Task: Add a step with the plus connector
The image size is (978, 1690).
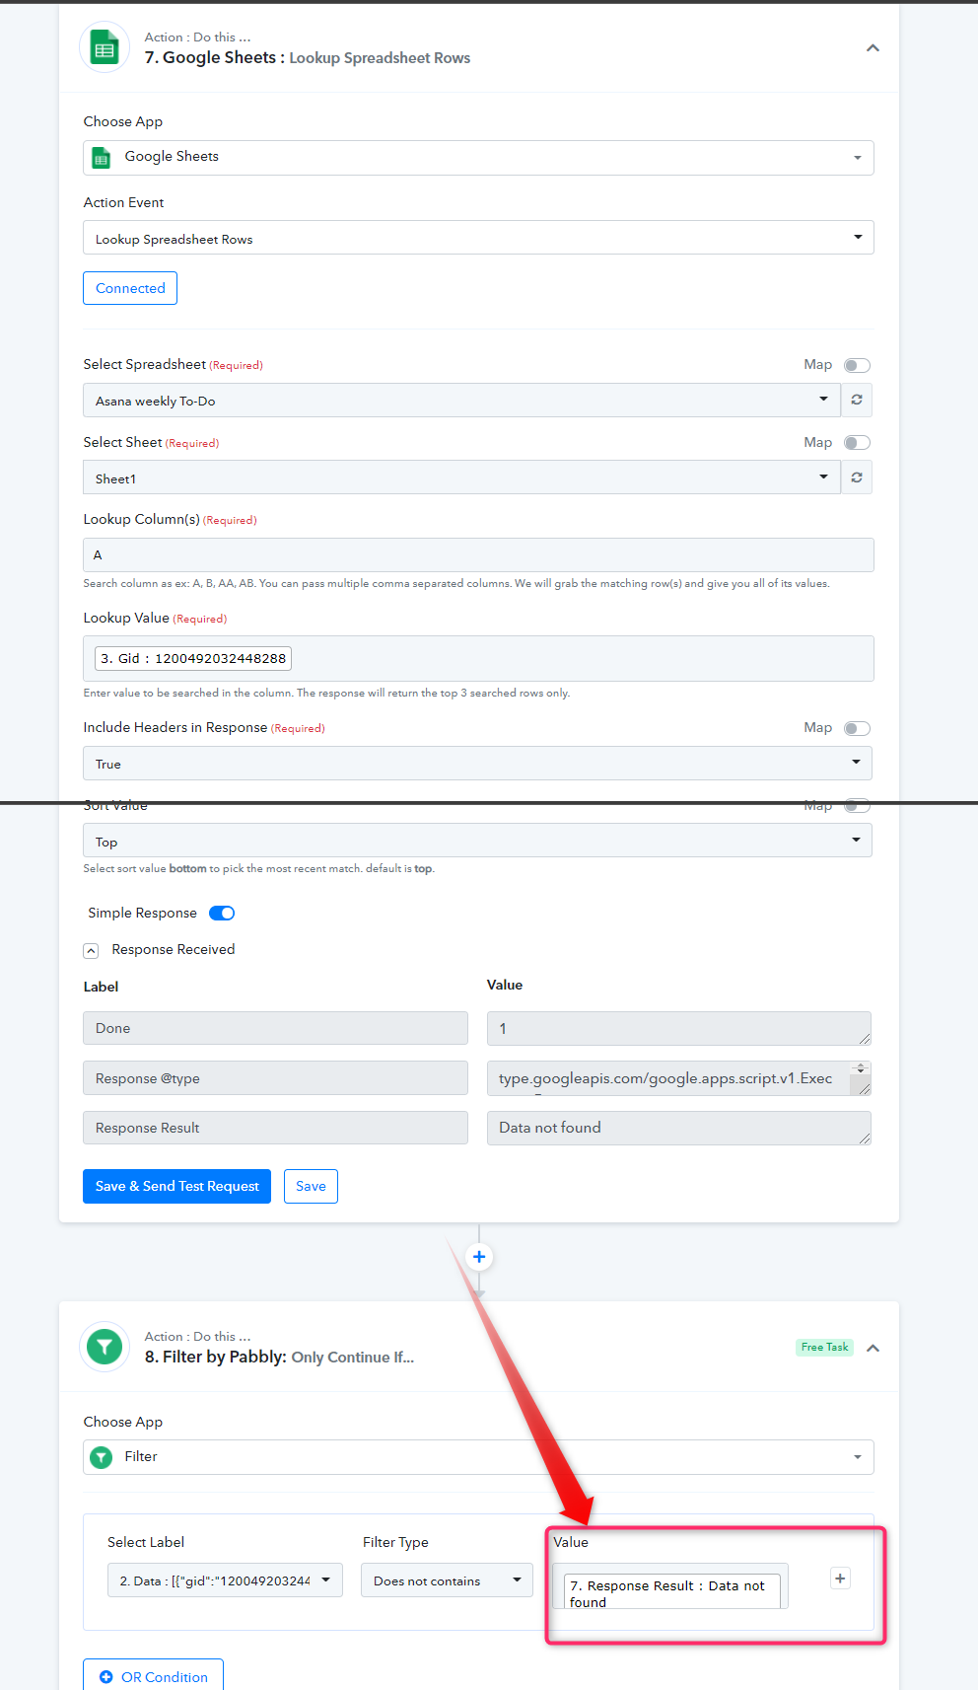Action: [479, 1257]
